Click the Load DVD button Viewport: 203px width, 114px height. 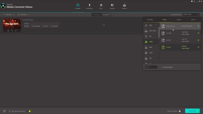pos(22,15)
